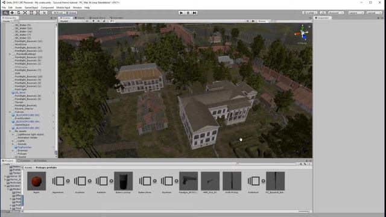Click the Play button
The width and height of the screenshot is (386, 217).
click(x=182, y=13)
